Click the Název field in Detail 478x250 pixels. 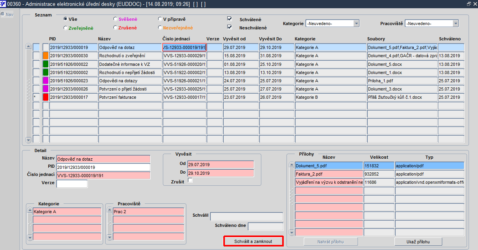[103, 159]
